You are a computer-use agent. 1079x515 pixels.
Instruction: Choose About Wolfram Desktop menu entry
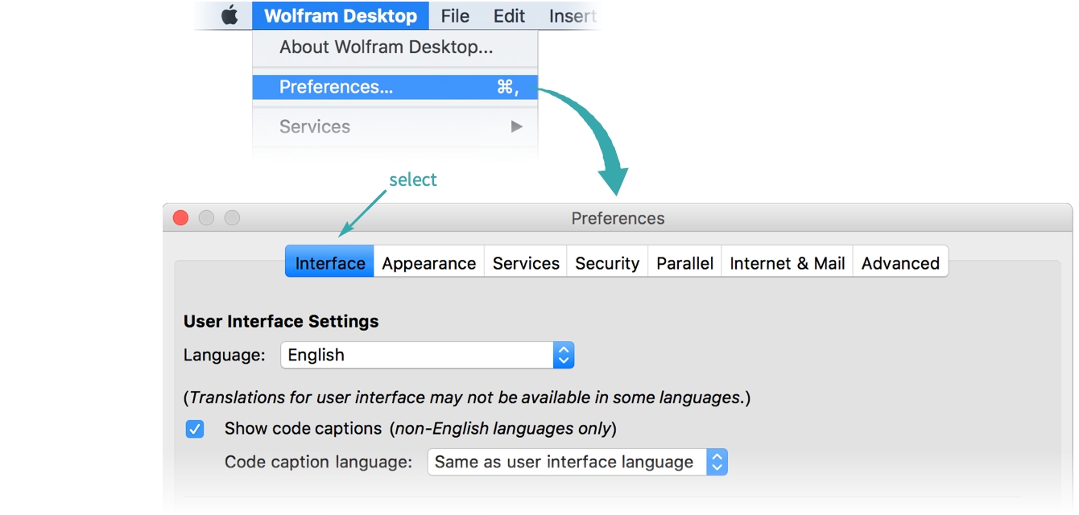386,47
